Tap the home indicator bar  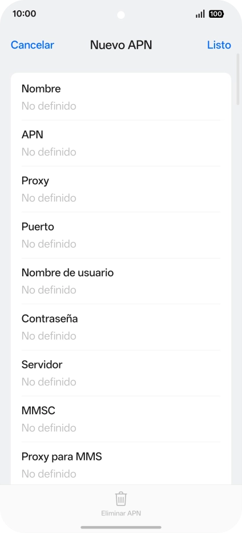(121, 527)
